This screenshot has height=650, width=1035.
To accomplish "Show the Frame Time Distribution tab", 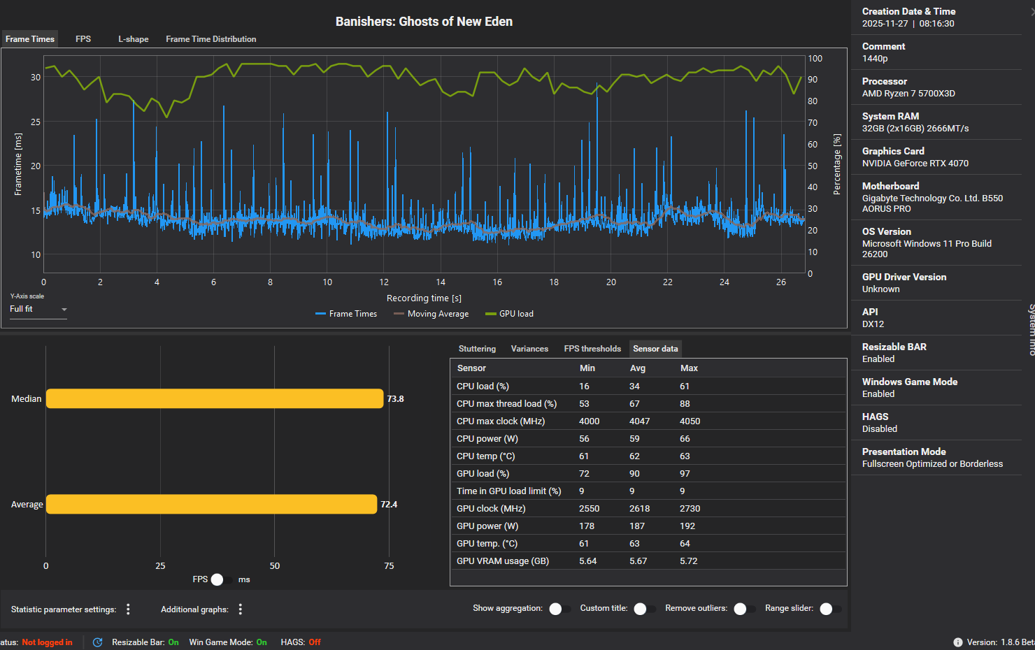I will [211, 39].
